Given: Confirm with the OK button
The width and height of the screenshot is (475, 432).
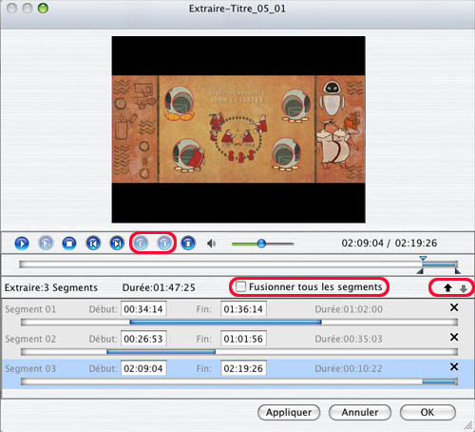Looking at the screenshot, I should [427, 412].
